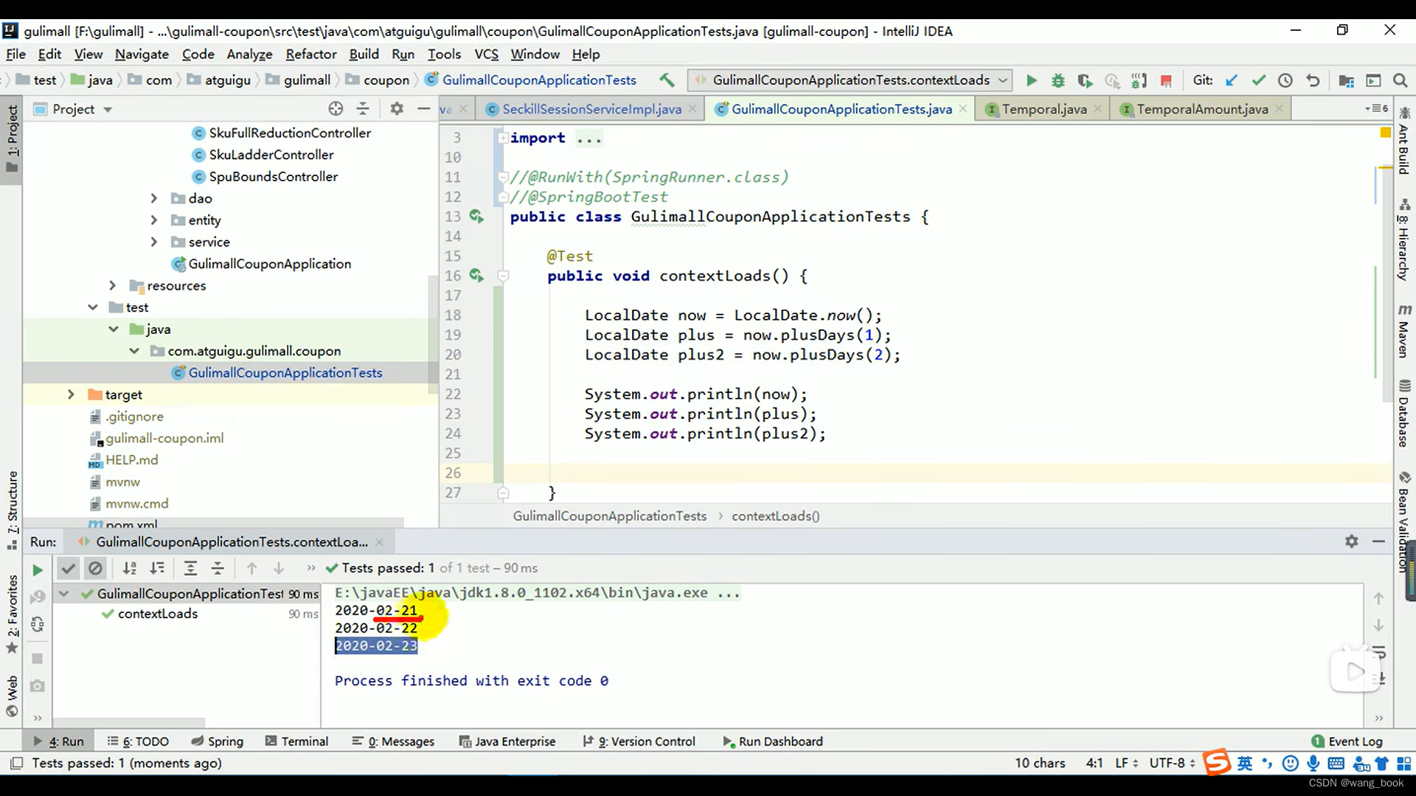Open the Refactor menu
The image size is (1416, 796).
310,54
